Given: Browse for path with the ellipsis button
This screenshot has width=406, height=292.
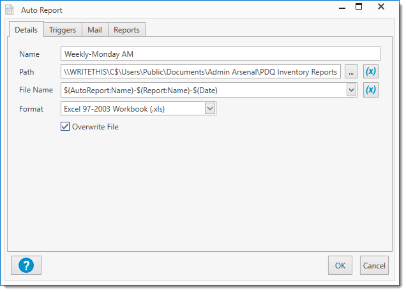Looking at the screenshot, I should (351, 72).
